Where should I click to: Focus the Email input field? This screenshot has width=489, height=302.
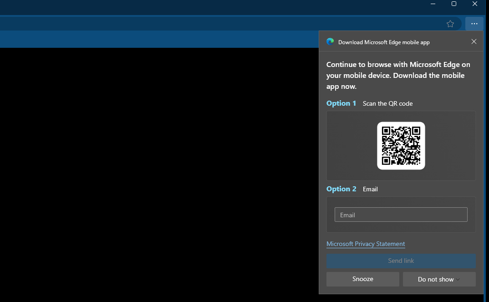point(401,215)
